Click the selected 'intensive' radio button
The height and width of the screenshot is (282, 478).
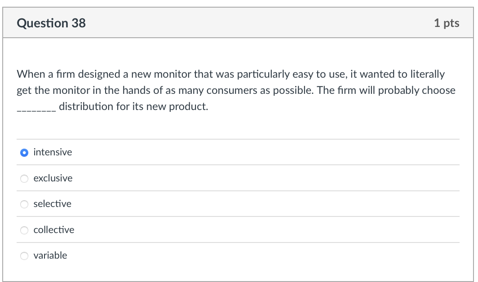pyautogui.click(x=25, y=152)
